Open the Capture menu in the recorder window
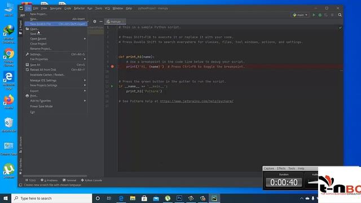 point(268,169)
